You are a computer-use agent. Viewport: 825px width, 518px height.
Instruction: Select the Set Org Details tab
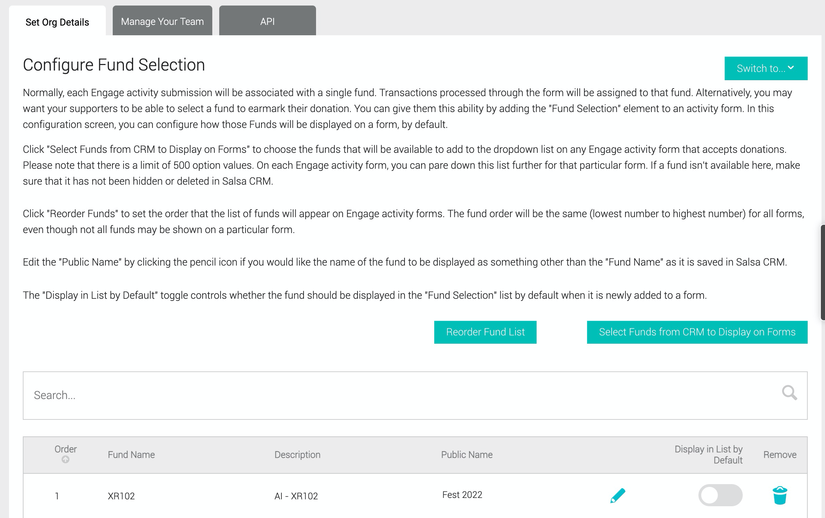57,21
